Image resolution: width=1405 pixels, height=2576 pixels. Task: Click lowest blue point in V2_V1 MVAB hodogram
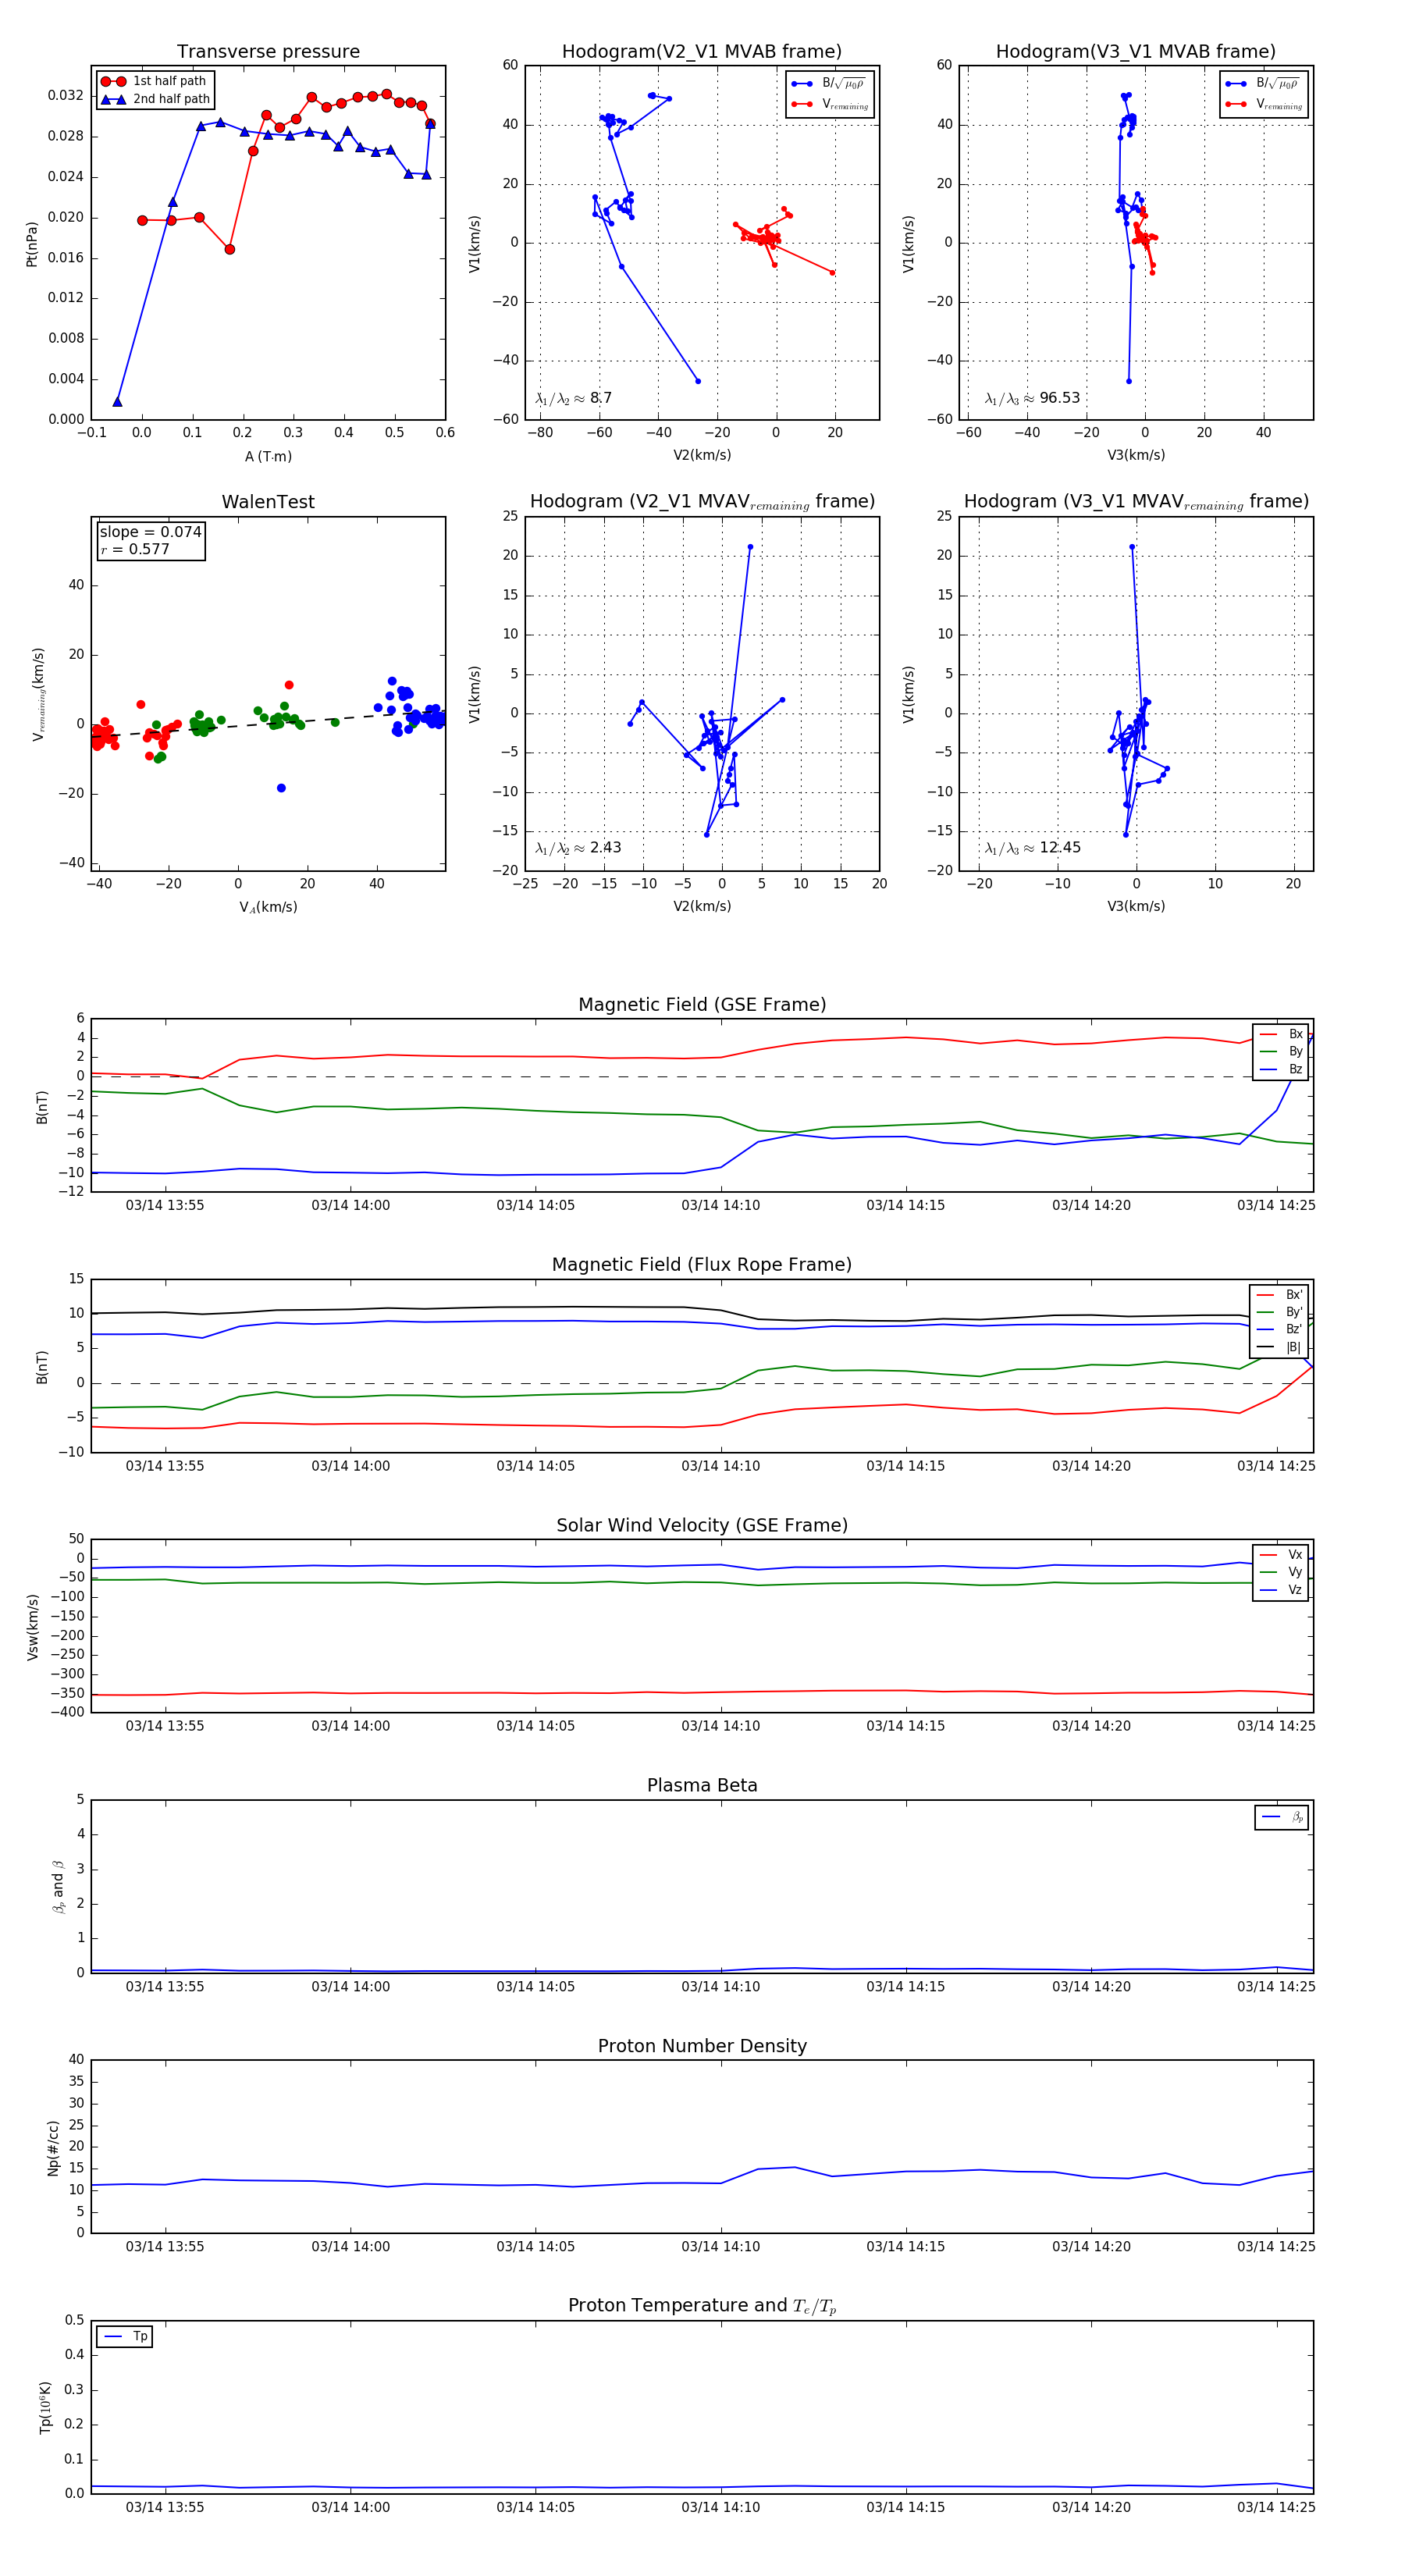click(698, 381)
